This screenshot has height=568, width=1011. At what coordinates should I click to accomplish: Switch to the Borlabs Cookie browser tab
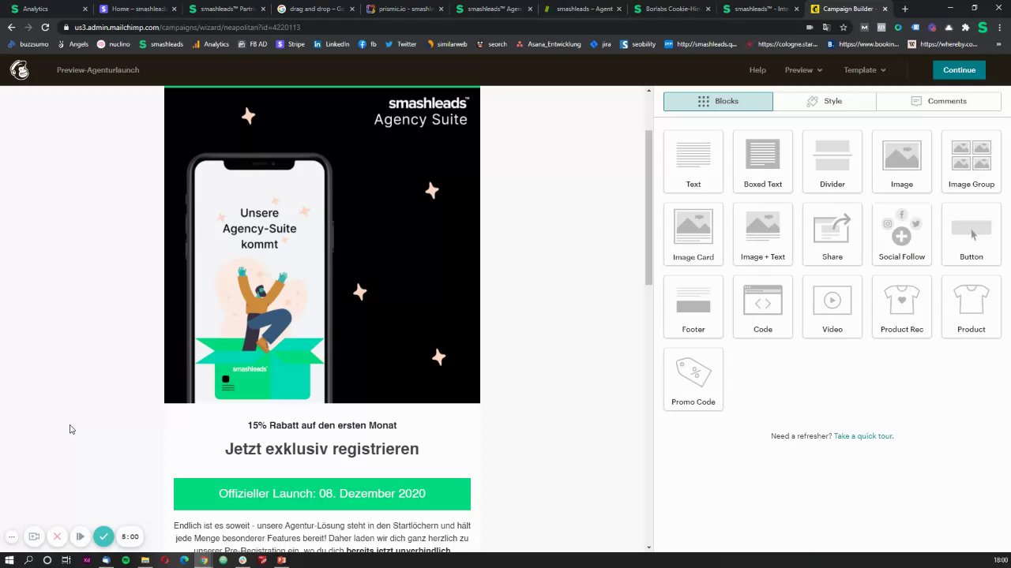point(671,9)
